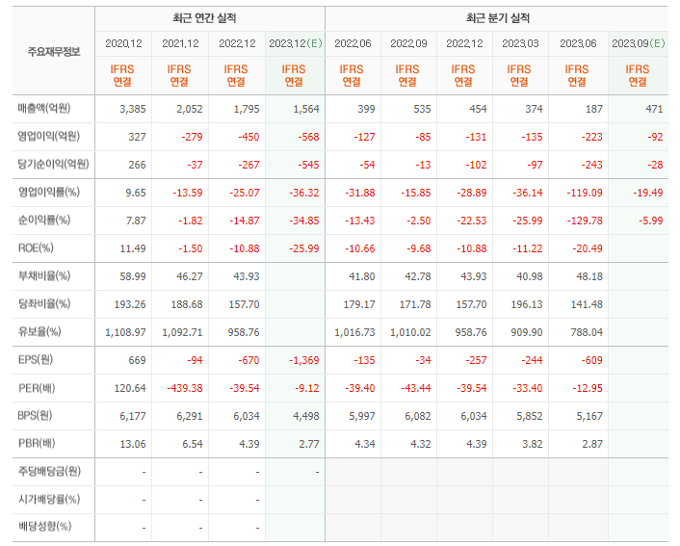Click the 3,385 revenue value
The height and width of the screenshot is (546, 680).
(x=133, y=109)
